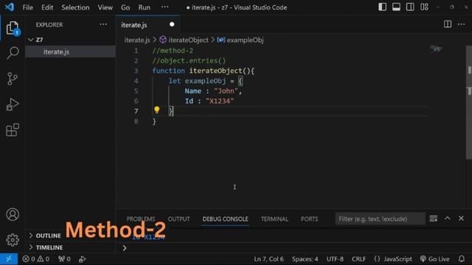Click line number 3 in gutter
472x265 pixels.
136,71
